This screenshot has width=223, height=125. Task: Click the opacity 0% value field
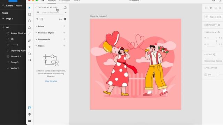[x=210, y=75]
